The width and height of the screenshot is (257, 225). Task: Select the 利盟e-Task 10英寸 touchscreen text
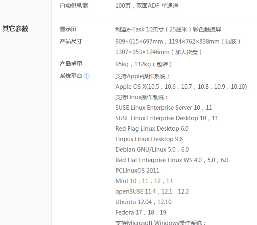168,29
